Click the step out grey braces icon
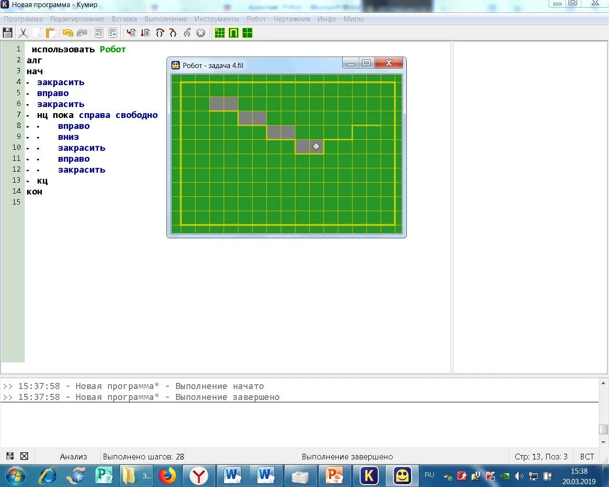This screenshot has width=609, height=487. [x=187, y=33]
